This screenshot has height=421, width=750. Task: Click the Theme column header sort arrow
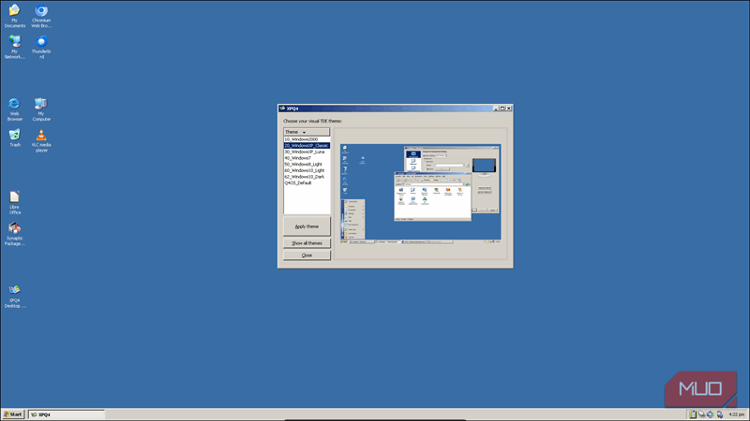pos(304,132)
